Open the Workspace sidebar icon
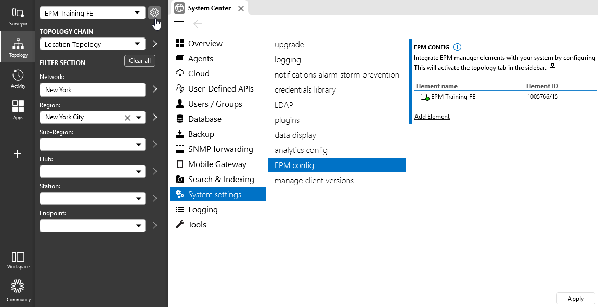This screenshot has height=307, width=598. coord(18,260)
